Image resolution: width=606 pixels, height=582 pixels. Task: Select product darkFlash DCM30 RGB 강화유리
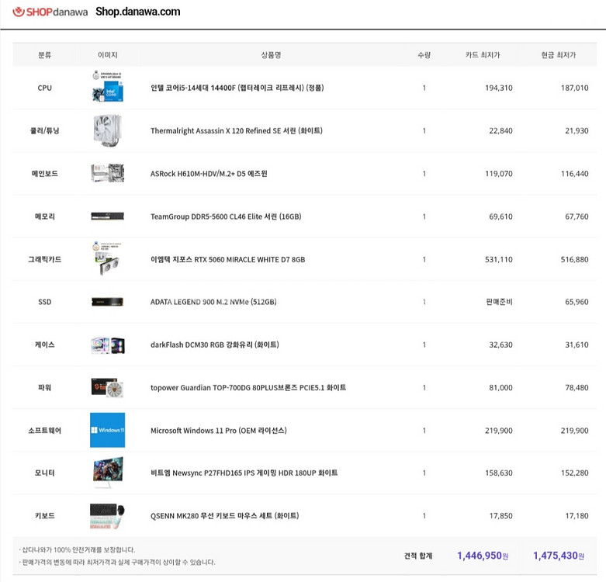click(214, 345)
